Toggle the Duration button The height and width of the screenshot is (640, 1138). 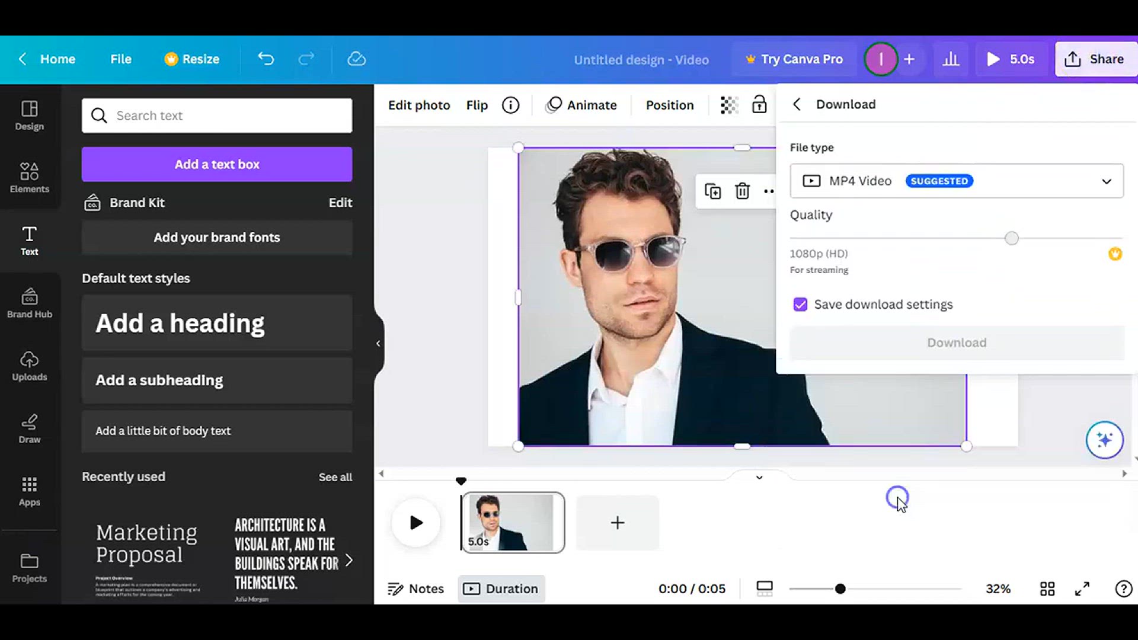point(501,588)
